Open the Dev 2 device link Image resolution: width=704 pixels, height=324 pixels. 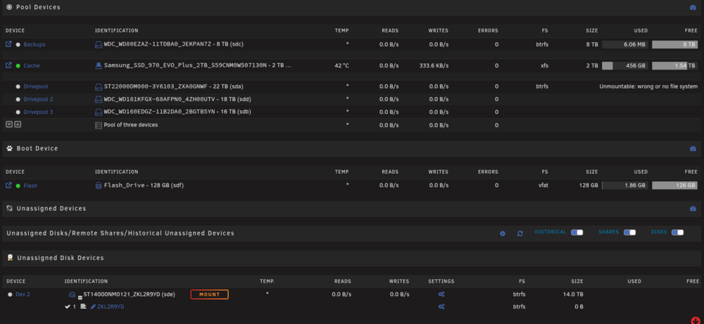(x=23, y=294)
